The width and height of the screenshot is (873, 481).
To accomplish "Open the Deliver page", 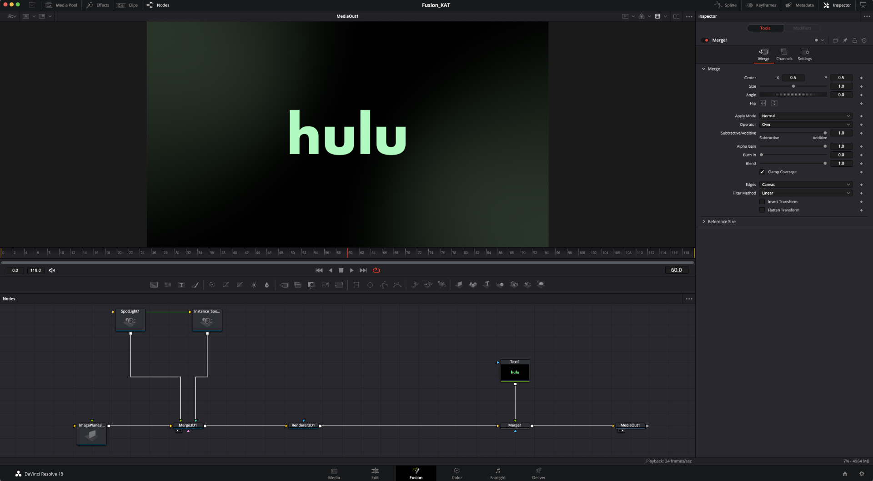I will (x=538, y=473).
